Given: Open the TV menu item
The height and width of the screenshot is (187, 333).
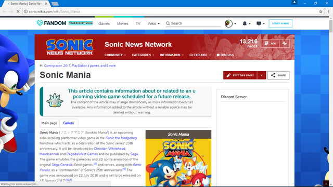Looking at the screenshot, I should [x=138, y=23].
